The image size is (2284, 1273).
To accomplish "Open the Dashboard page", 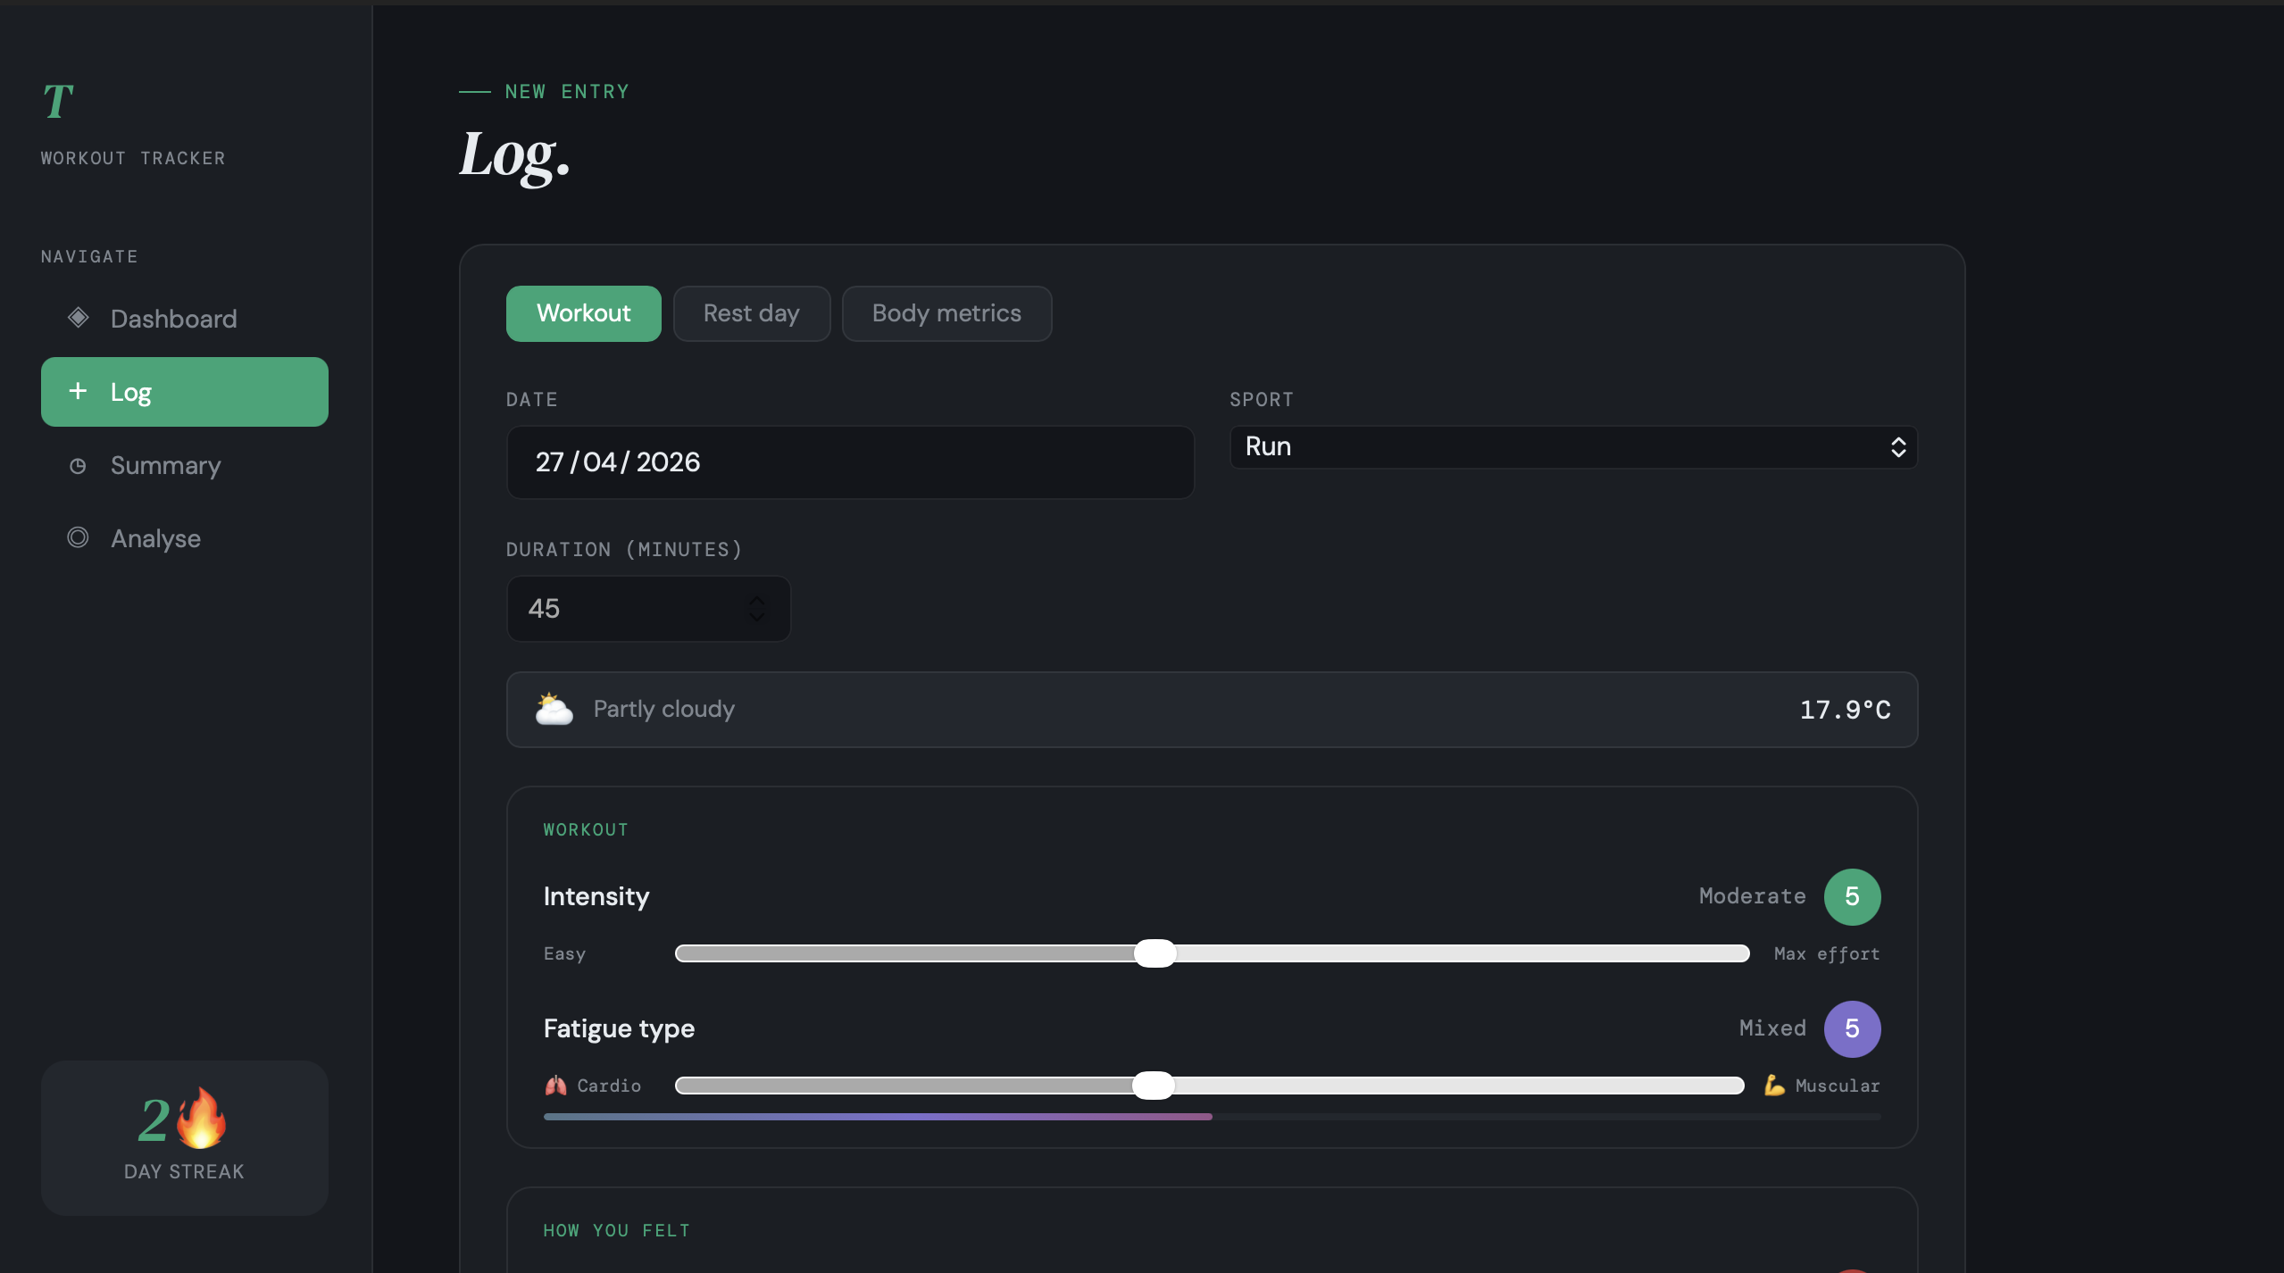I will click(185, 319).
